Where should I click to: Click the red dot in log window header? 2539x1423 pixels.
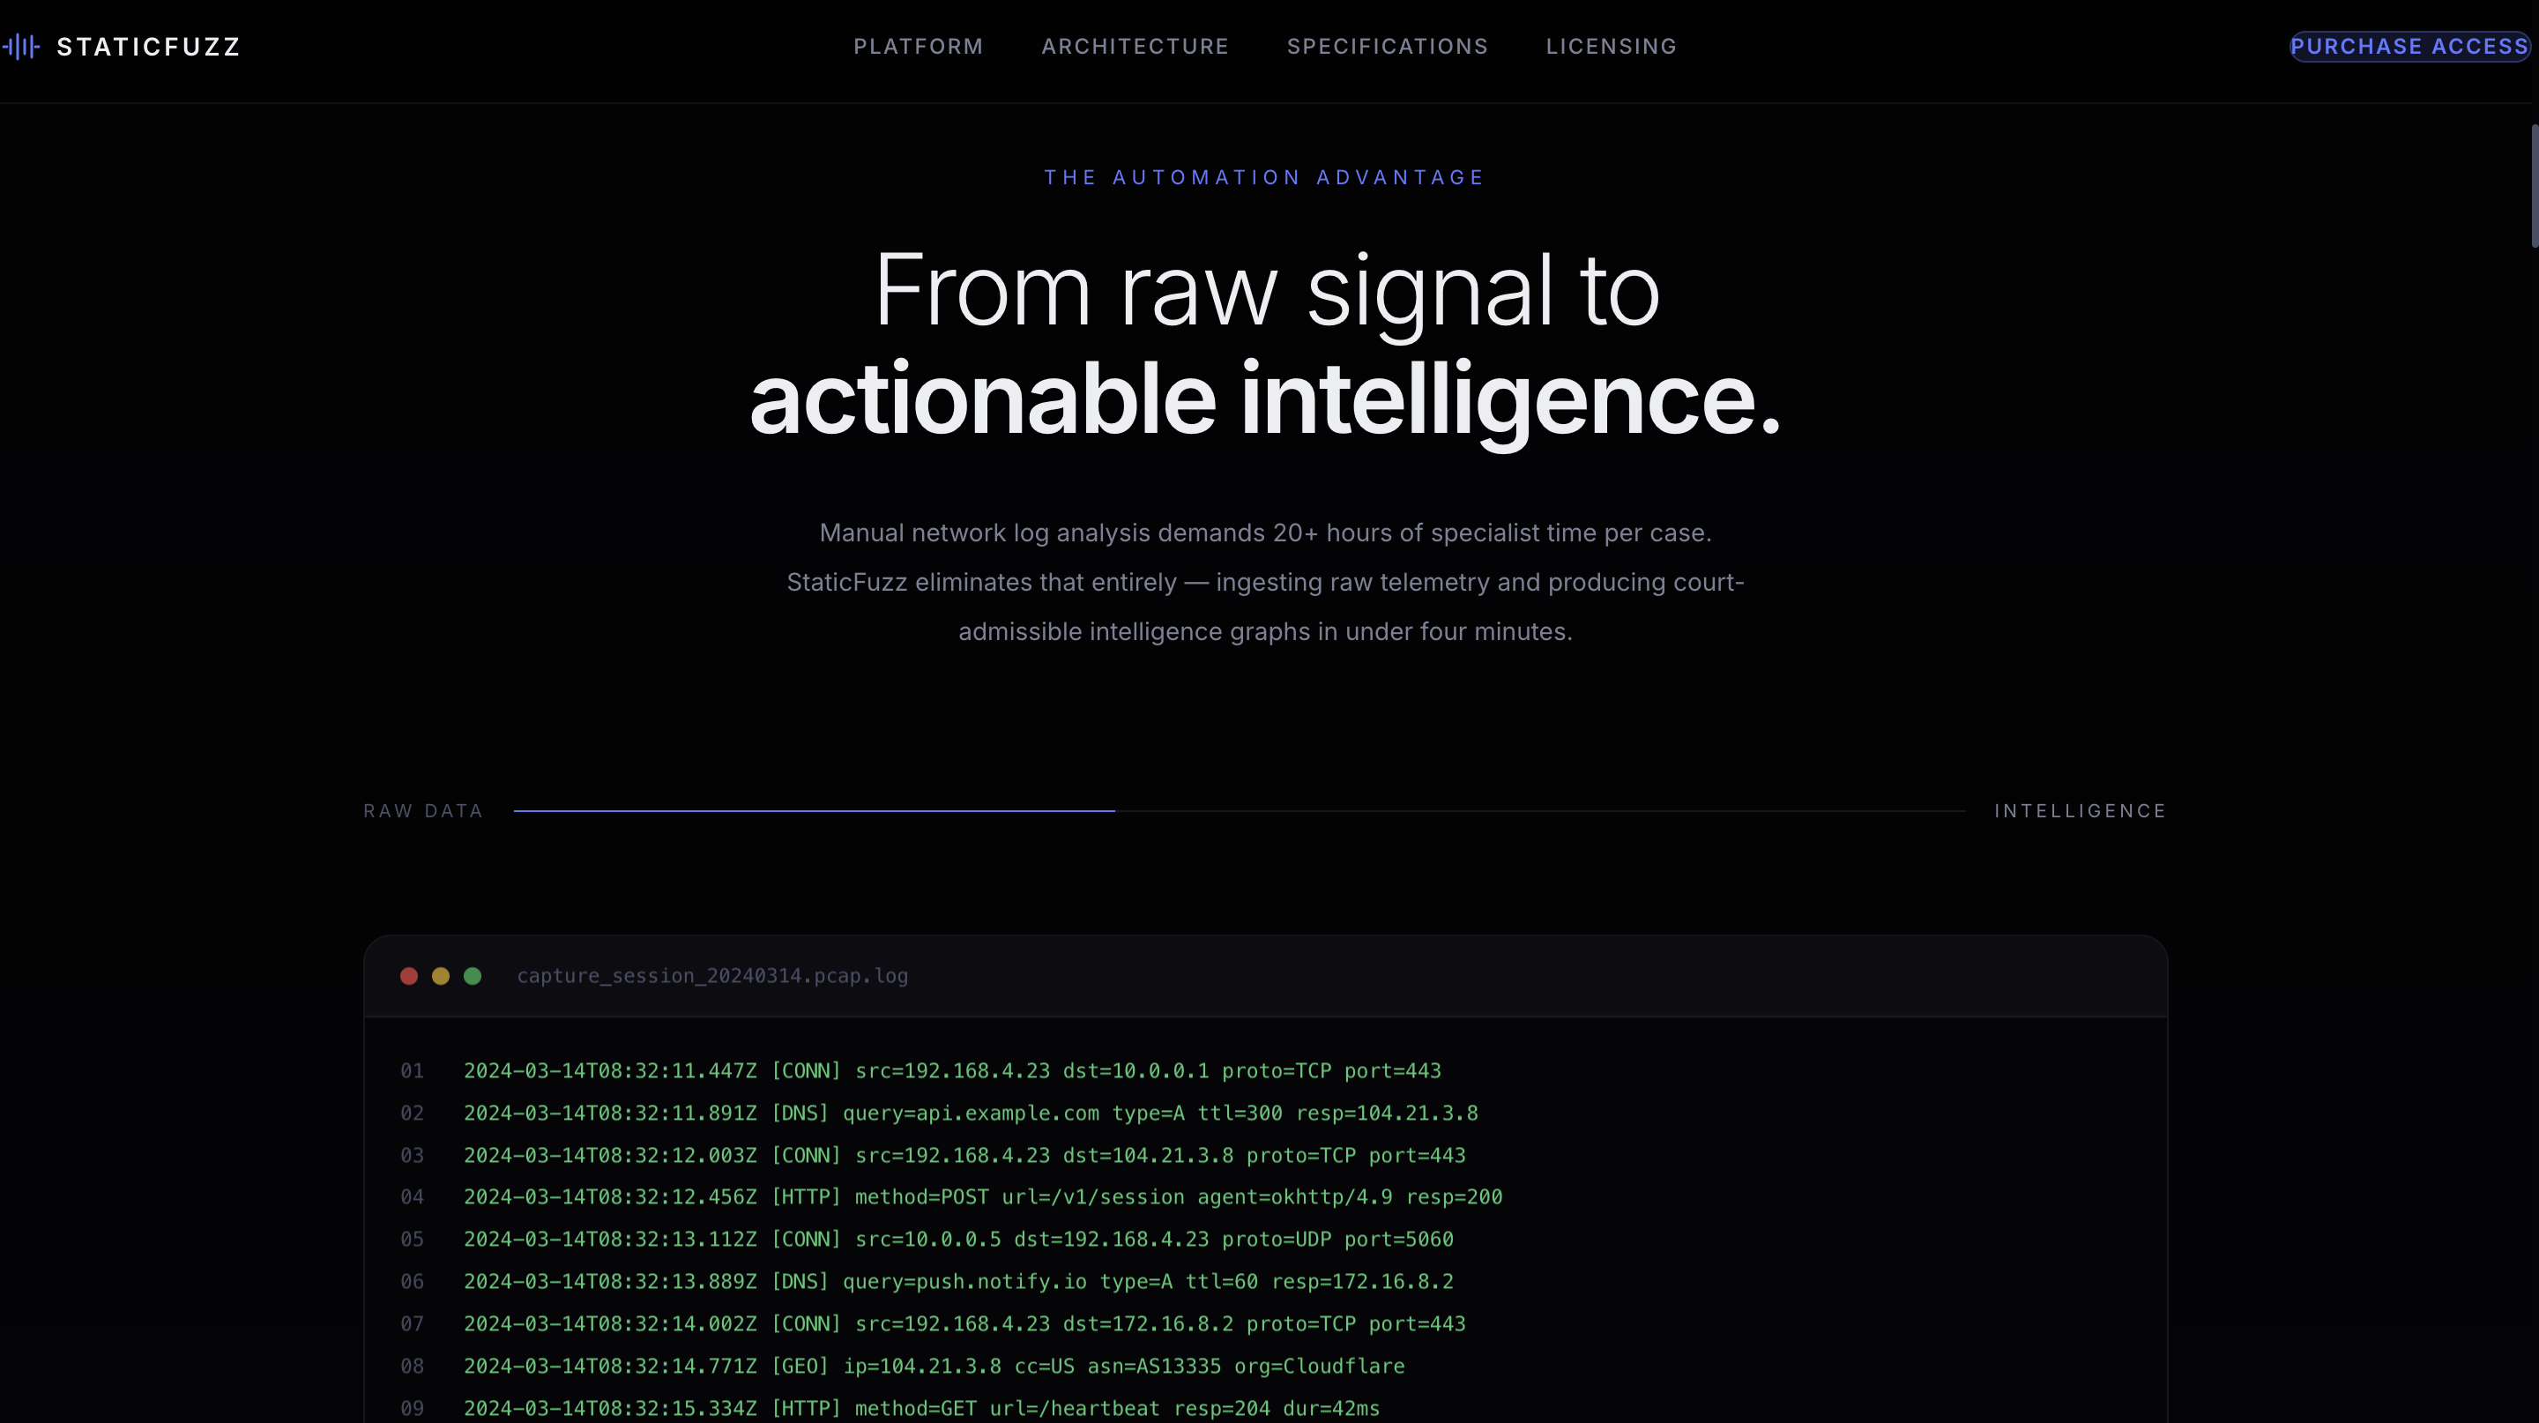pos(409,976)
